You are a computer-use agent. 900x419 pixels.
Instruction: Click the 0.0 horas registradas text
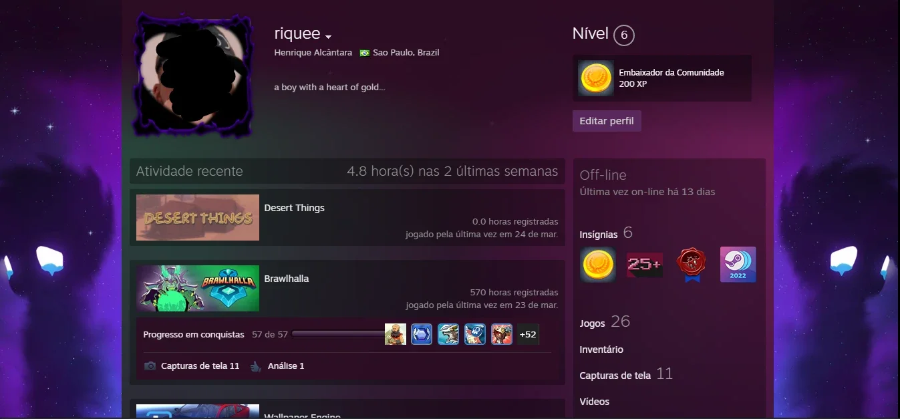pos(515,222)
